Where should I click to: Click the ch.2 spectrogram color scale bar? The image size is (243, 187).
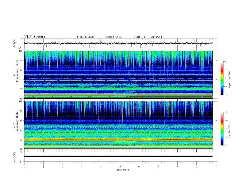(222, 129)
